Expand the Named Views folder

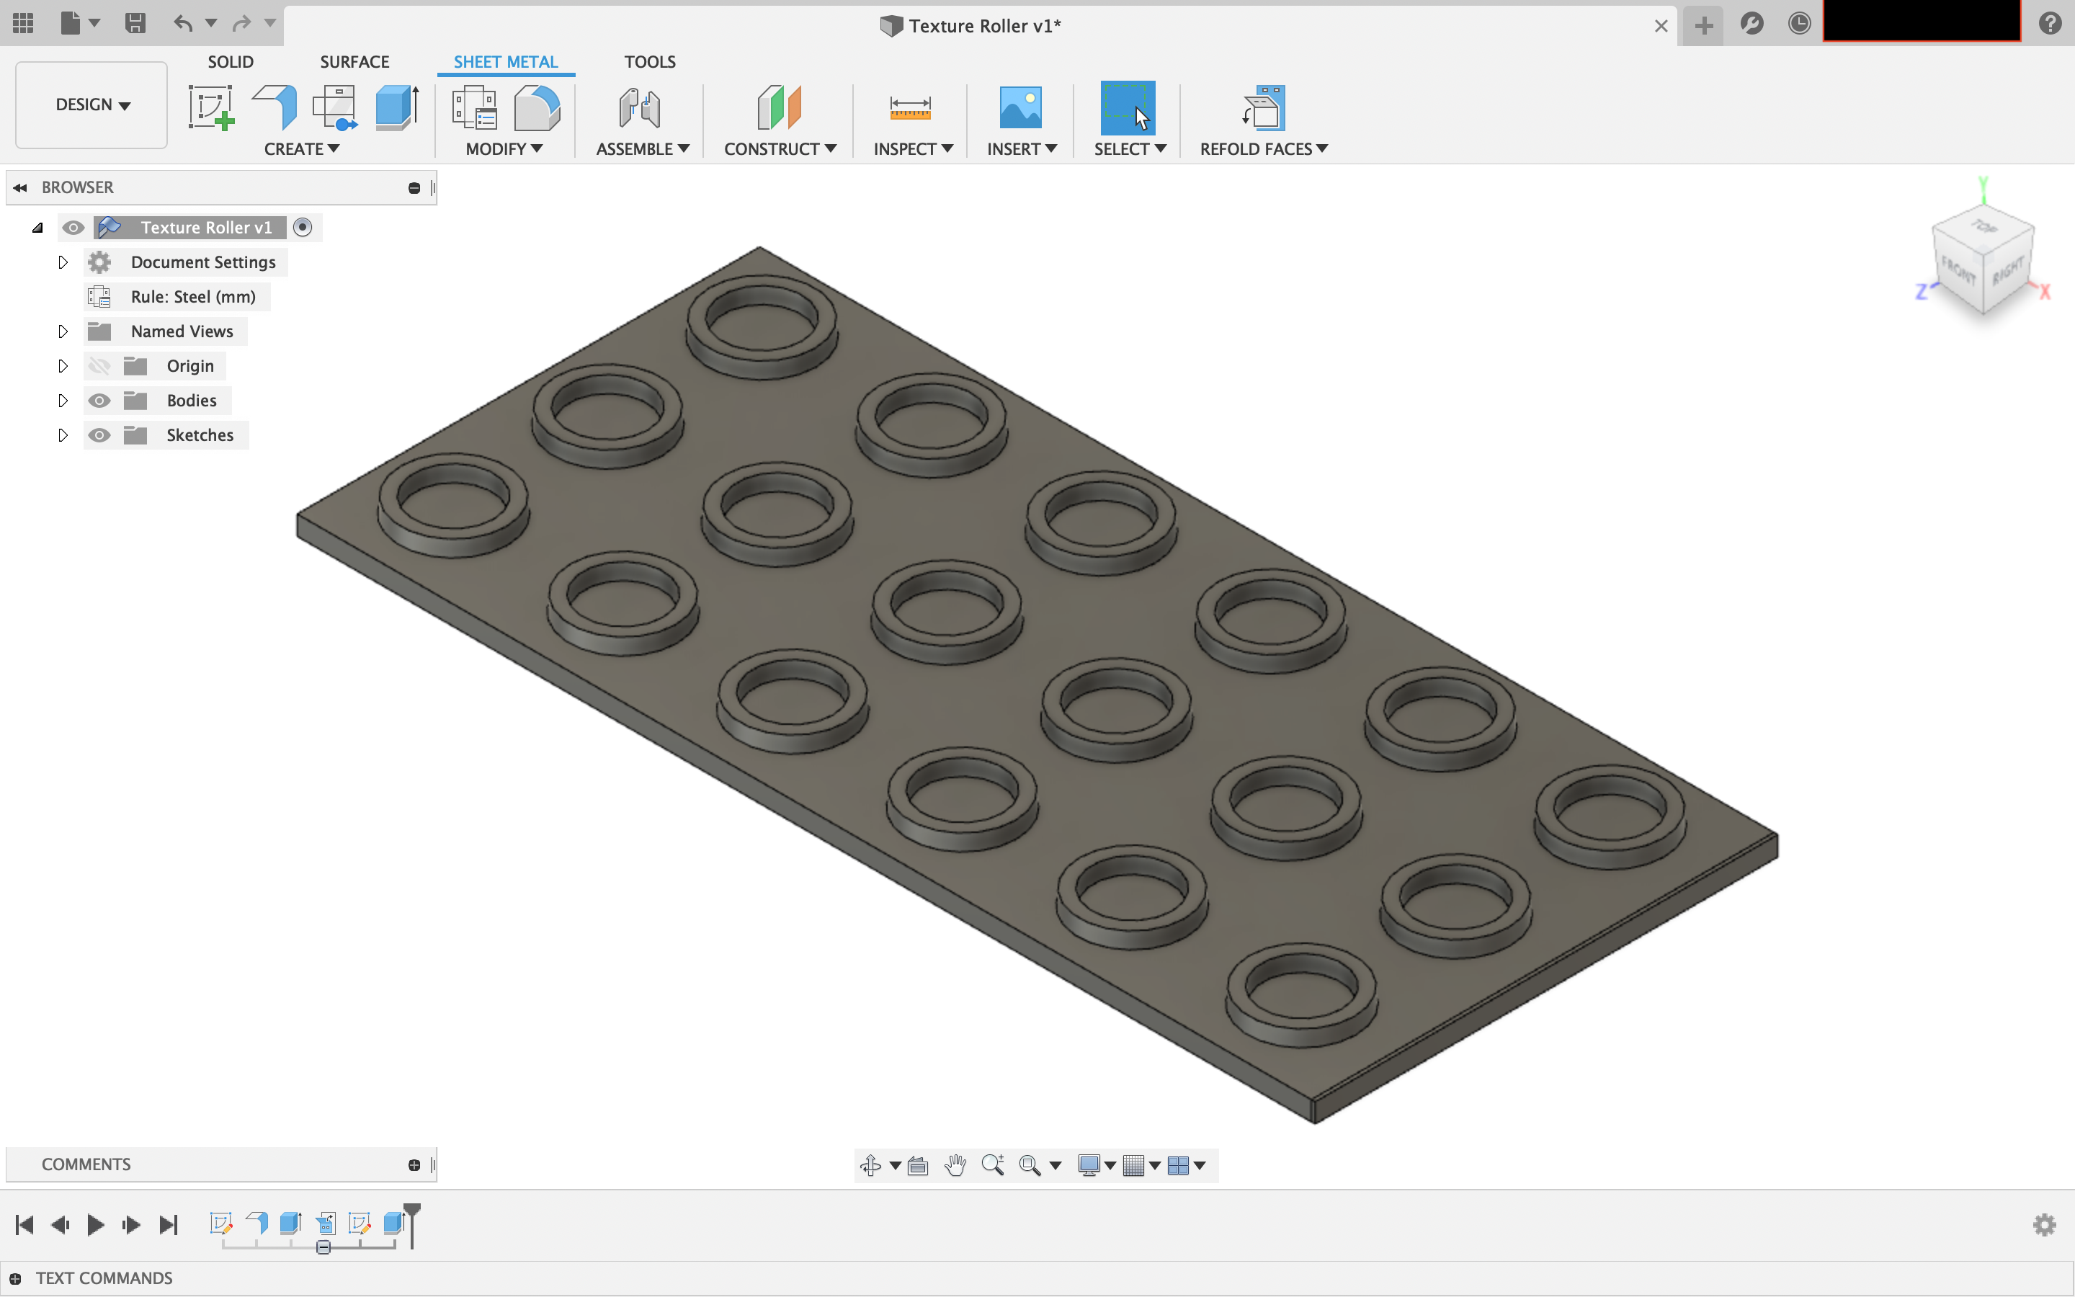[x=63, y=330]
